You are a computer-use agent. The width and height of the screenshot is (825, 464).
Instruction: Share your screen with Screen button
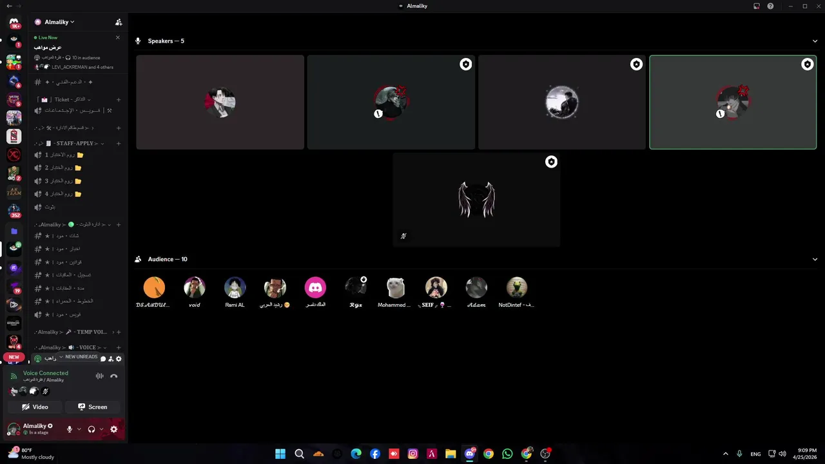point(93,407)
